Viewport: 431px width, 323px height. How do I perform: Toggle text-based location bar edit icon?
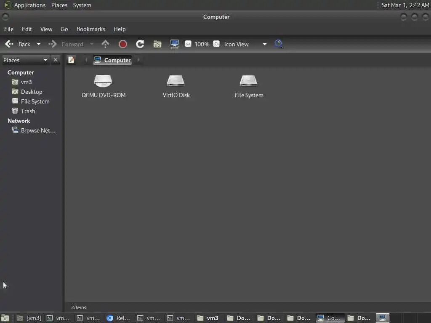click(71, 60)
